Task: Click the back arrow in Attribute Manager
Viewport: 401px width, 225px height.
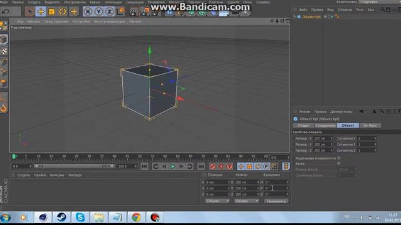Action: point(361,111)
